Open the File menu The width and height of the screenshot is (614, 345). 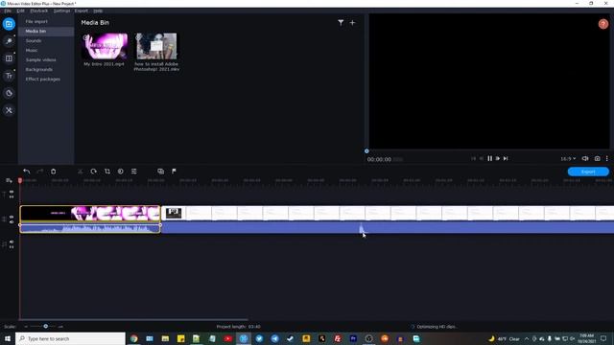pyautogui.click(x=8, y=11)
